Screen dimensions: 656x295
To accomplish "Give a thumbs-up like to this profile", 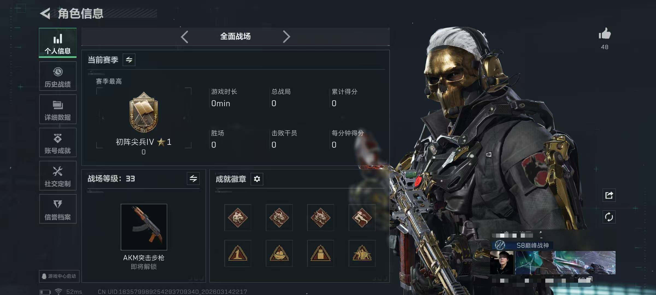I will [605, 34].
